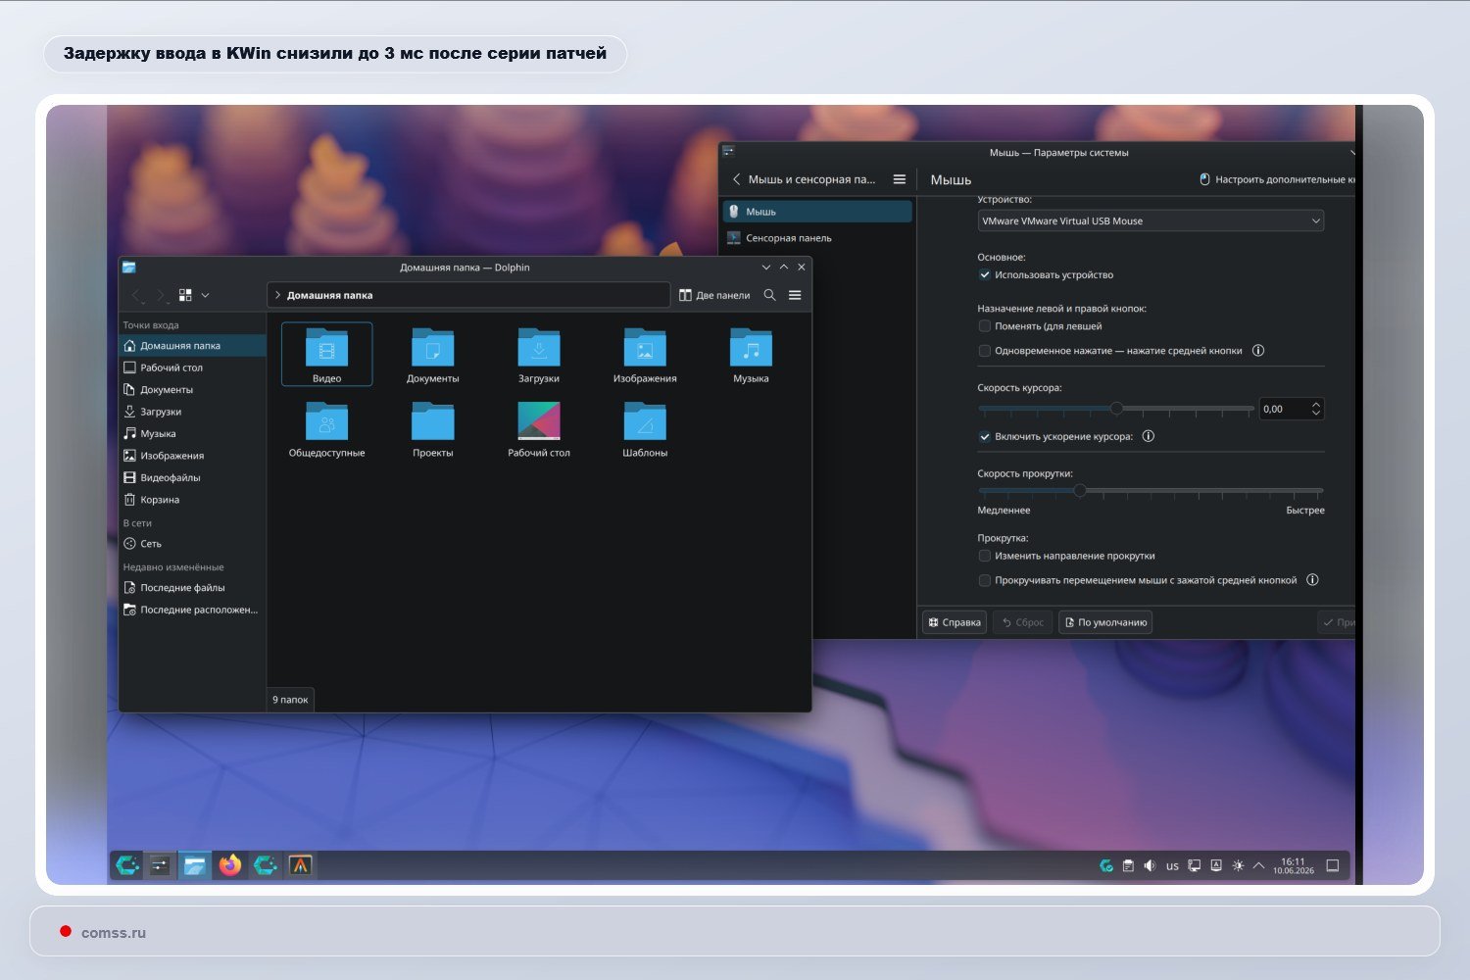
Task: Toggle Включить ускорение курсора checkbox
Action: pos(985,437)
